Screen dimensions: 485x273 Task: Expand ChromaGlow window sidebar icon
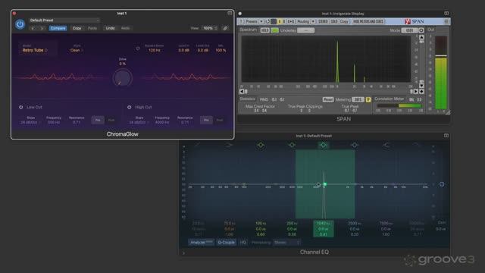tap(230, 13)
